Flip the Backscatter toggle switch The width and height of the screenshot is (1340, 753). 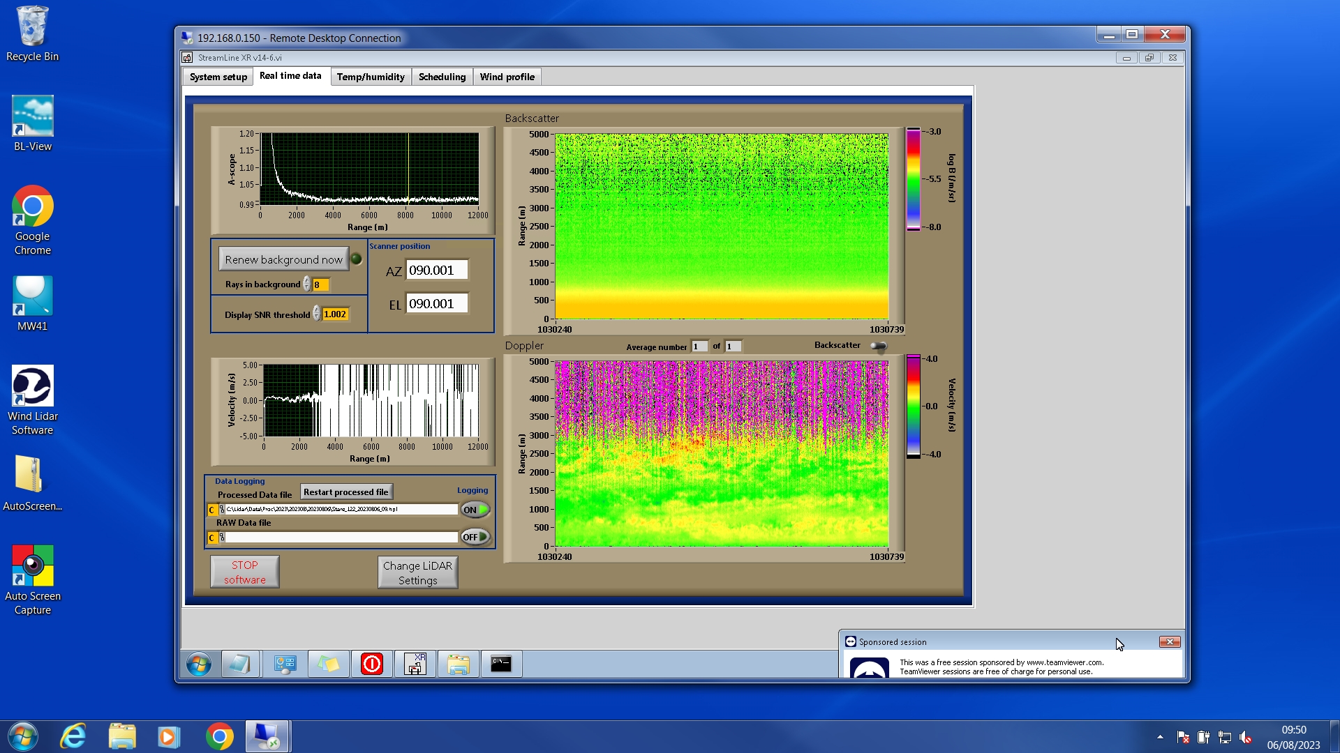pos(878,346)
